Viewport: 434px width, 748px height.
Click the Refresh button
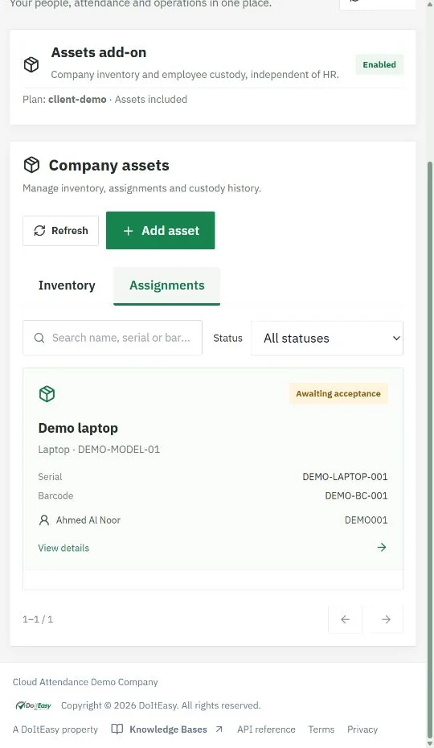(x=60, y=231)
